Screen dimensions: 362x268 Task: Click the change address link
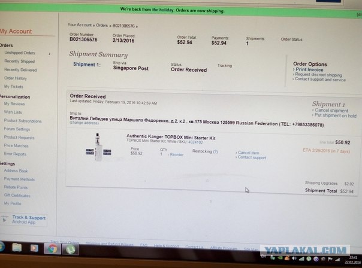click(x=84, y=123)
